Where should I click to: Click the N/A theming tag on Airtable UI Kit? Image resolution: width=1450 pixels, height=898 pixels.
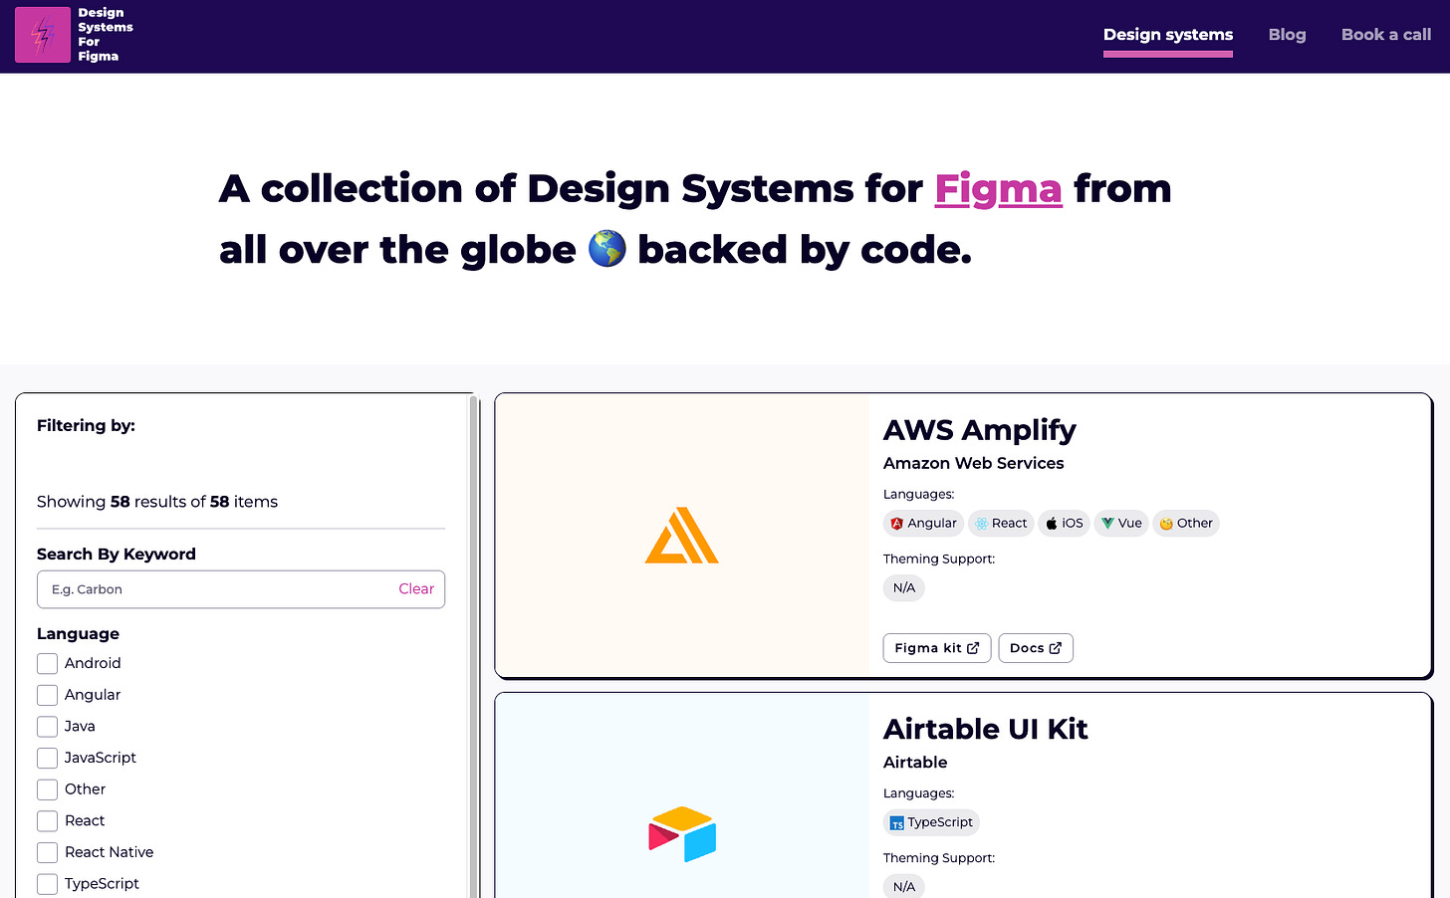click(904, 886)
